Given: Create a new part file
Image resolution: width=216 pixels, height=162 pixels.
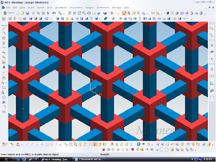Looking at the screenshot, I should 18,13.
